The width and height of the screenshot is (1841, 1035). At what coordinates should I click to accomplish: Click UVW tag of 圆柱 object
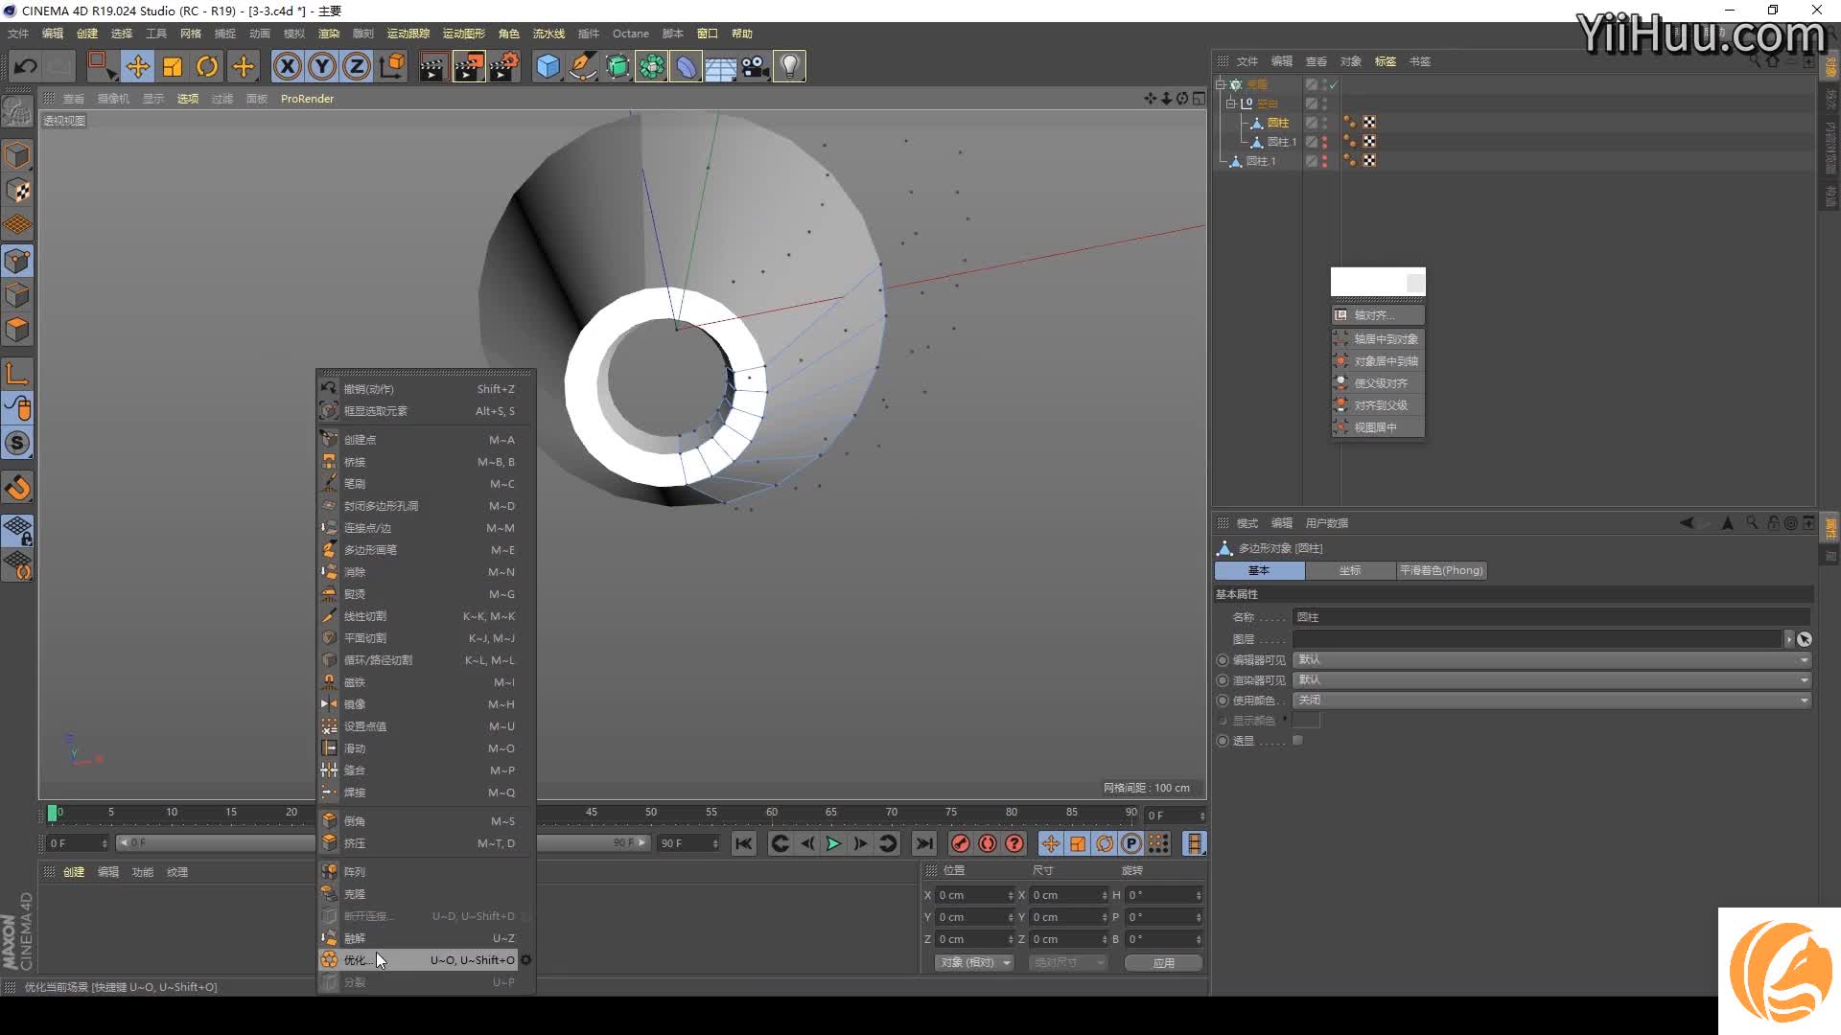coord(1369,123)
